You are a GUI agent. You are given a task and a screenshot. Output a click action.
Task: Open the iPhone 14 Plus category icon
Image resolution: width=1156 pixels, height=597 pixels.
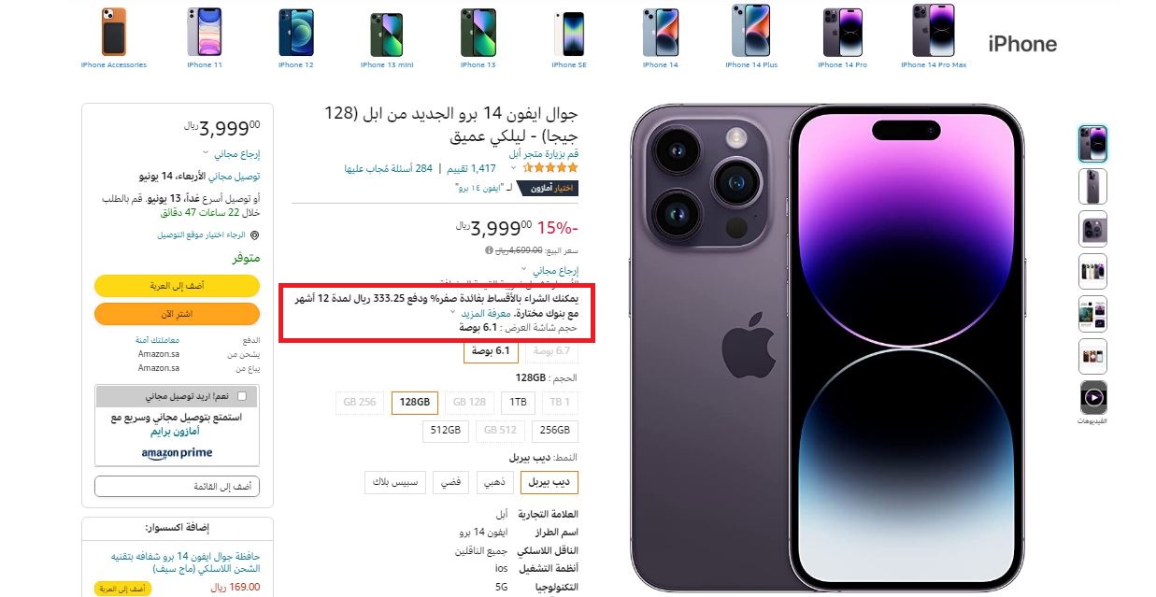(x=750, y=31)
